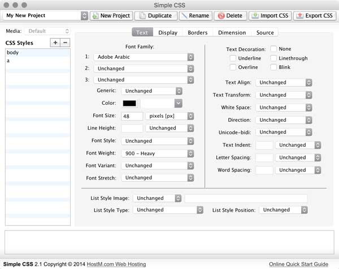Open the Line Height unit dropdown

(169, 128)
